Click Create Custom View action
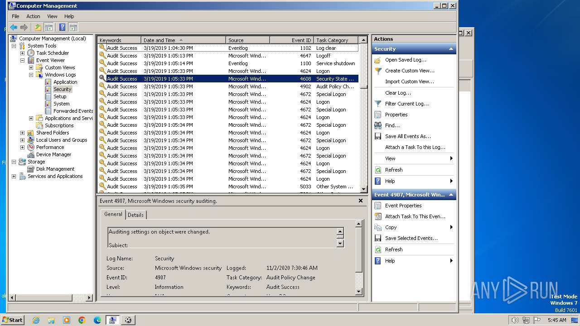The image size is (580, 326). 410,71
